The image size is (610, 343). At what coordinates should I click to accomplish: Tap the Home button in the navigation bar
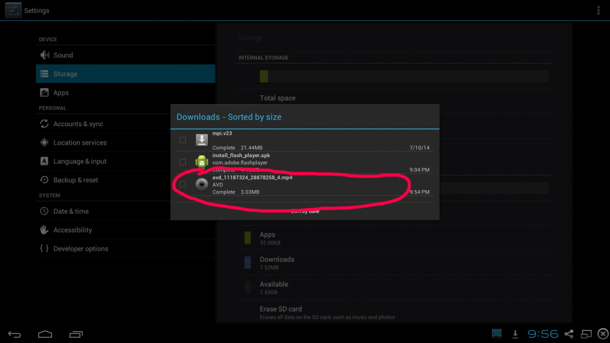point(45,334)
